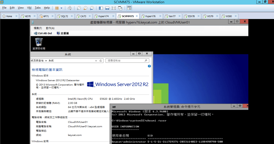This screenshot has width=274, height=144.
Task: Click the take snapshot clock icon
Action: tap(79, 8)
